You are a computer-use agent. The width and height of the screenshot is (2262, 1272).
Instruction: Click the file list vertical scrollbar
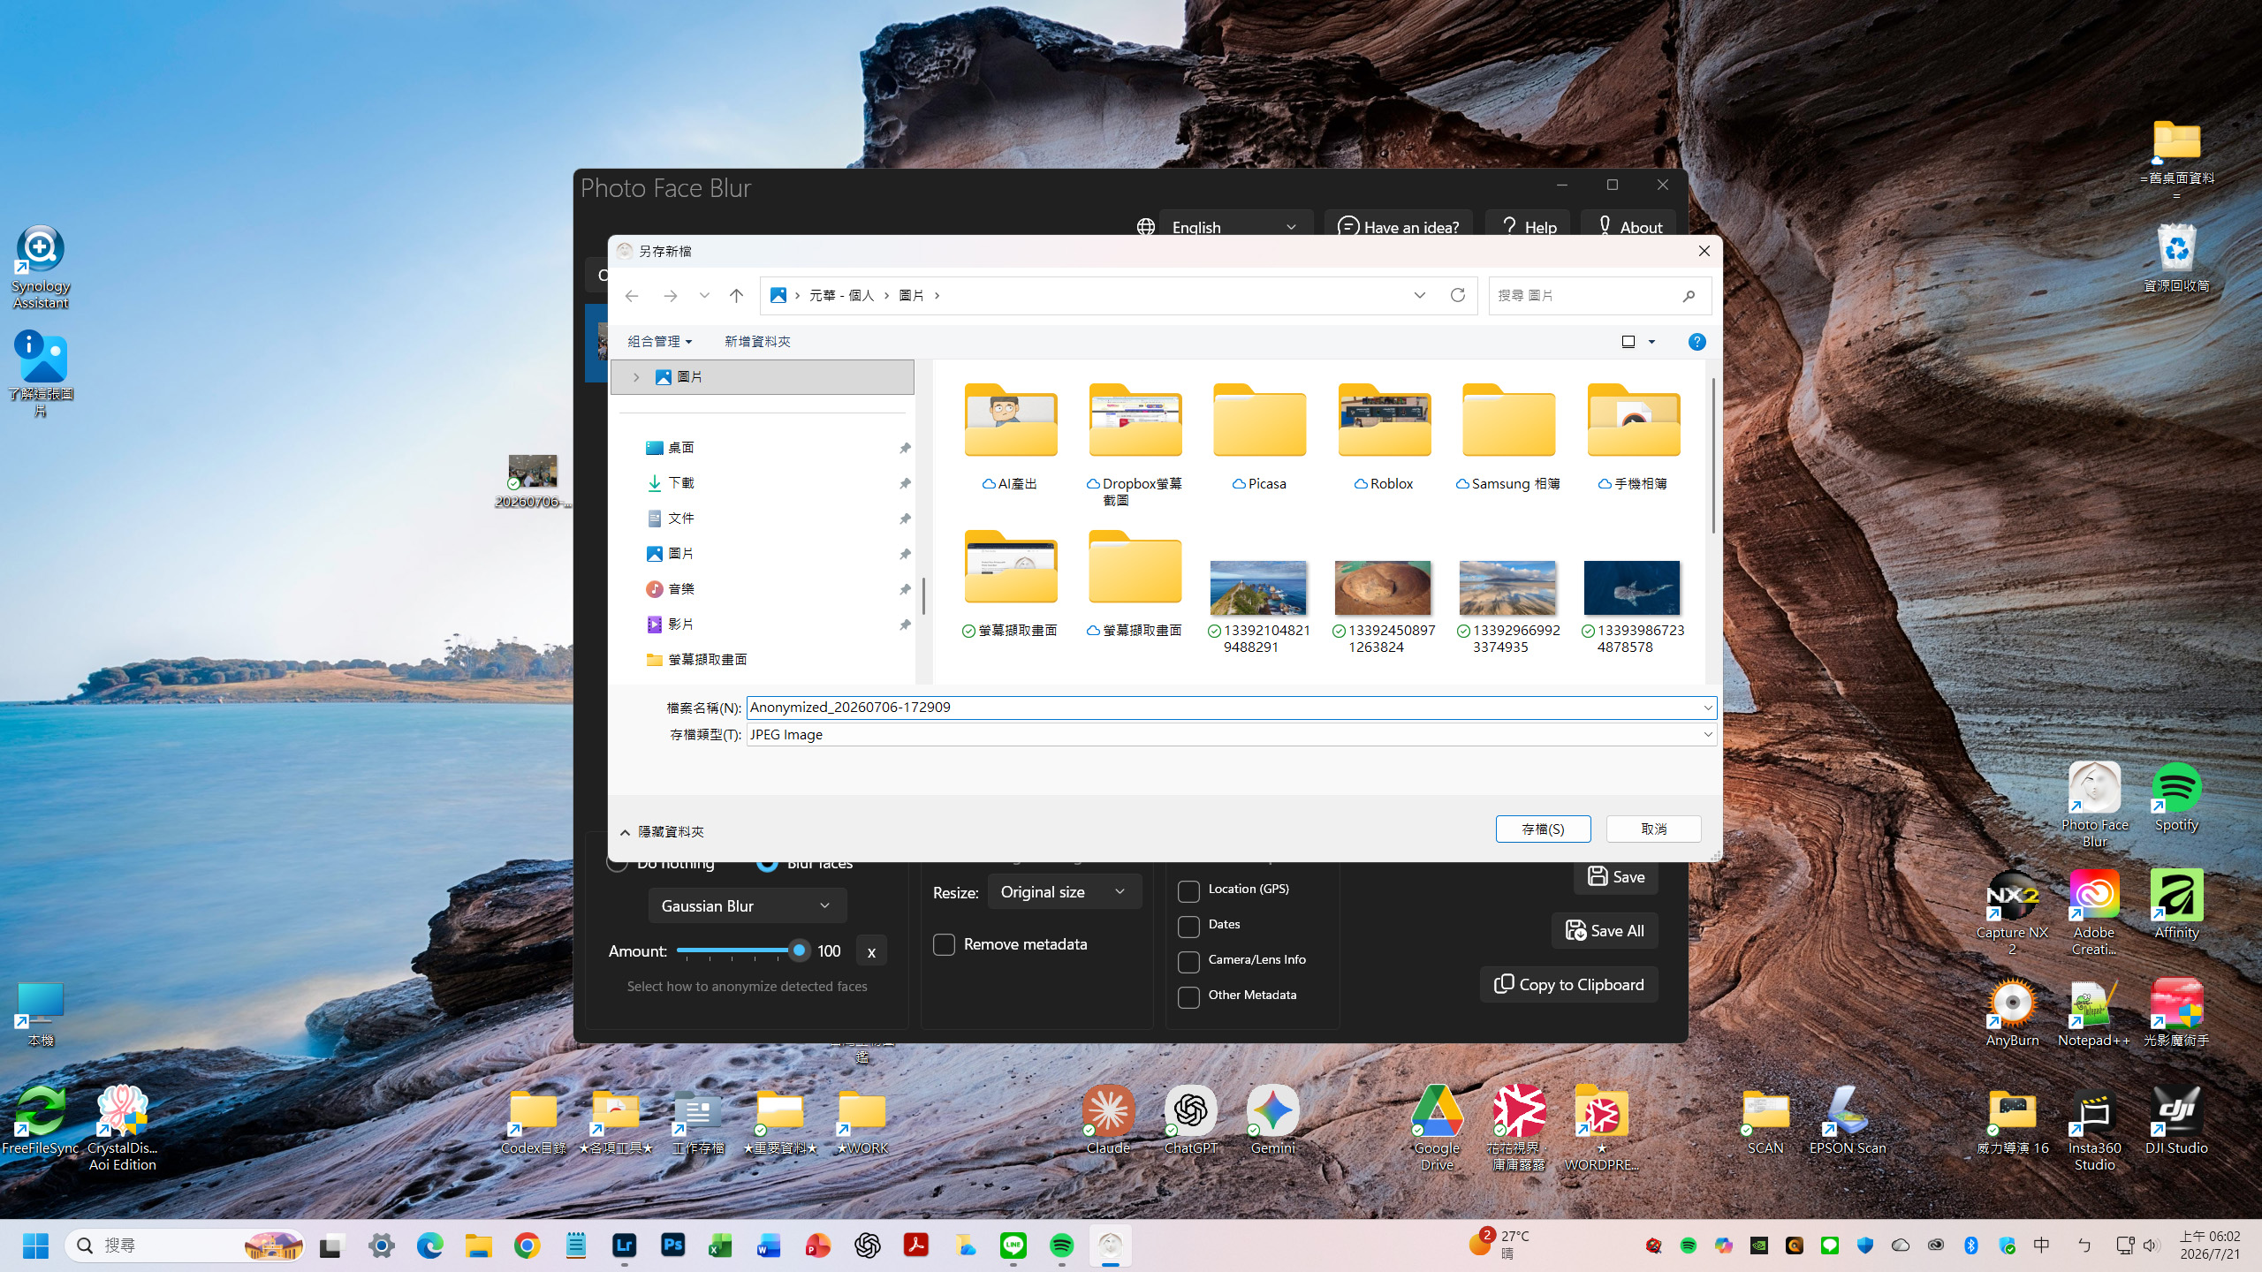(1712, 455)
